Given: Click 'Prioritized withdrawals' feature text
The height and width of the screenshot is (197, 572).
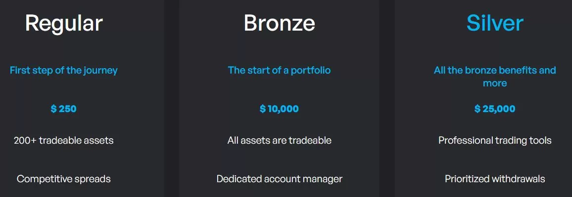Looking at the screenshot, I should click(x=495, y=179).
